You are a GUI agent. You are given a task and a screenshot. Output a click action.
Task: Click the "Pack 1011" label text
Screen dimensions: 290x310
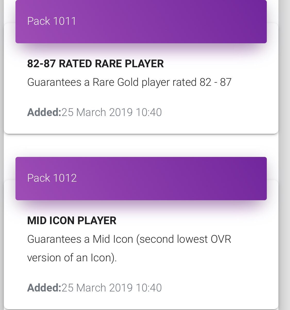[52, 21]
